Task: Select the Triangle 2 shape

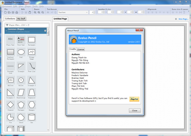Action: (x=32, y=81)
